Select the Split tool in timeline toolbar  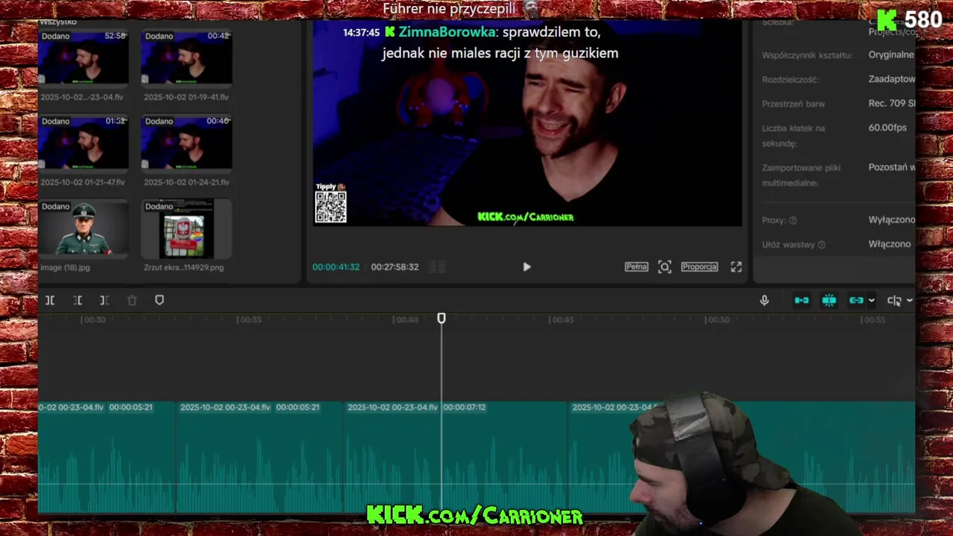(50, 300)
